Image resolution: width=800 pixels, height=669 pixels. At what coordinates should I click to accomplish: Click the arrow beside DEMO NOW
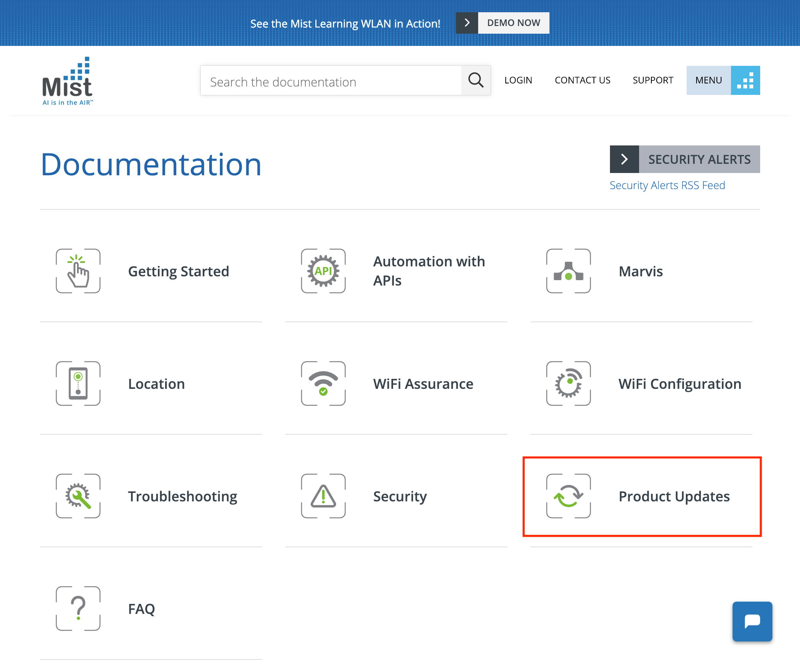[x=467, y=23]
